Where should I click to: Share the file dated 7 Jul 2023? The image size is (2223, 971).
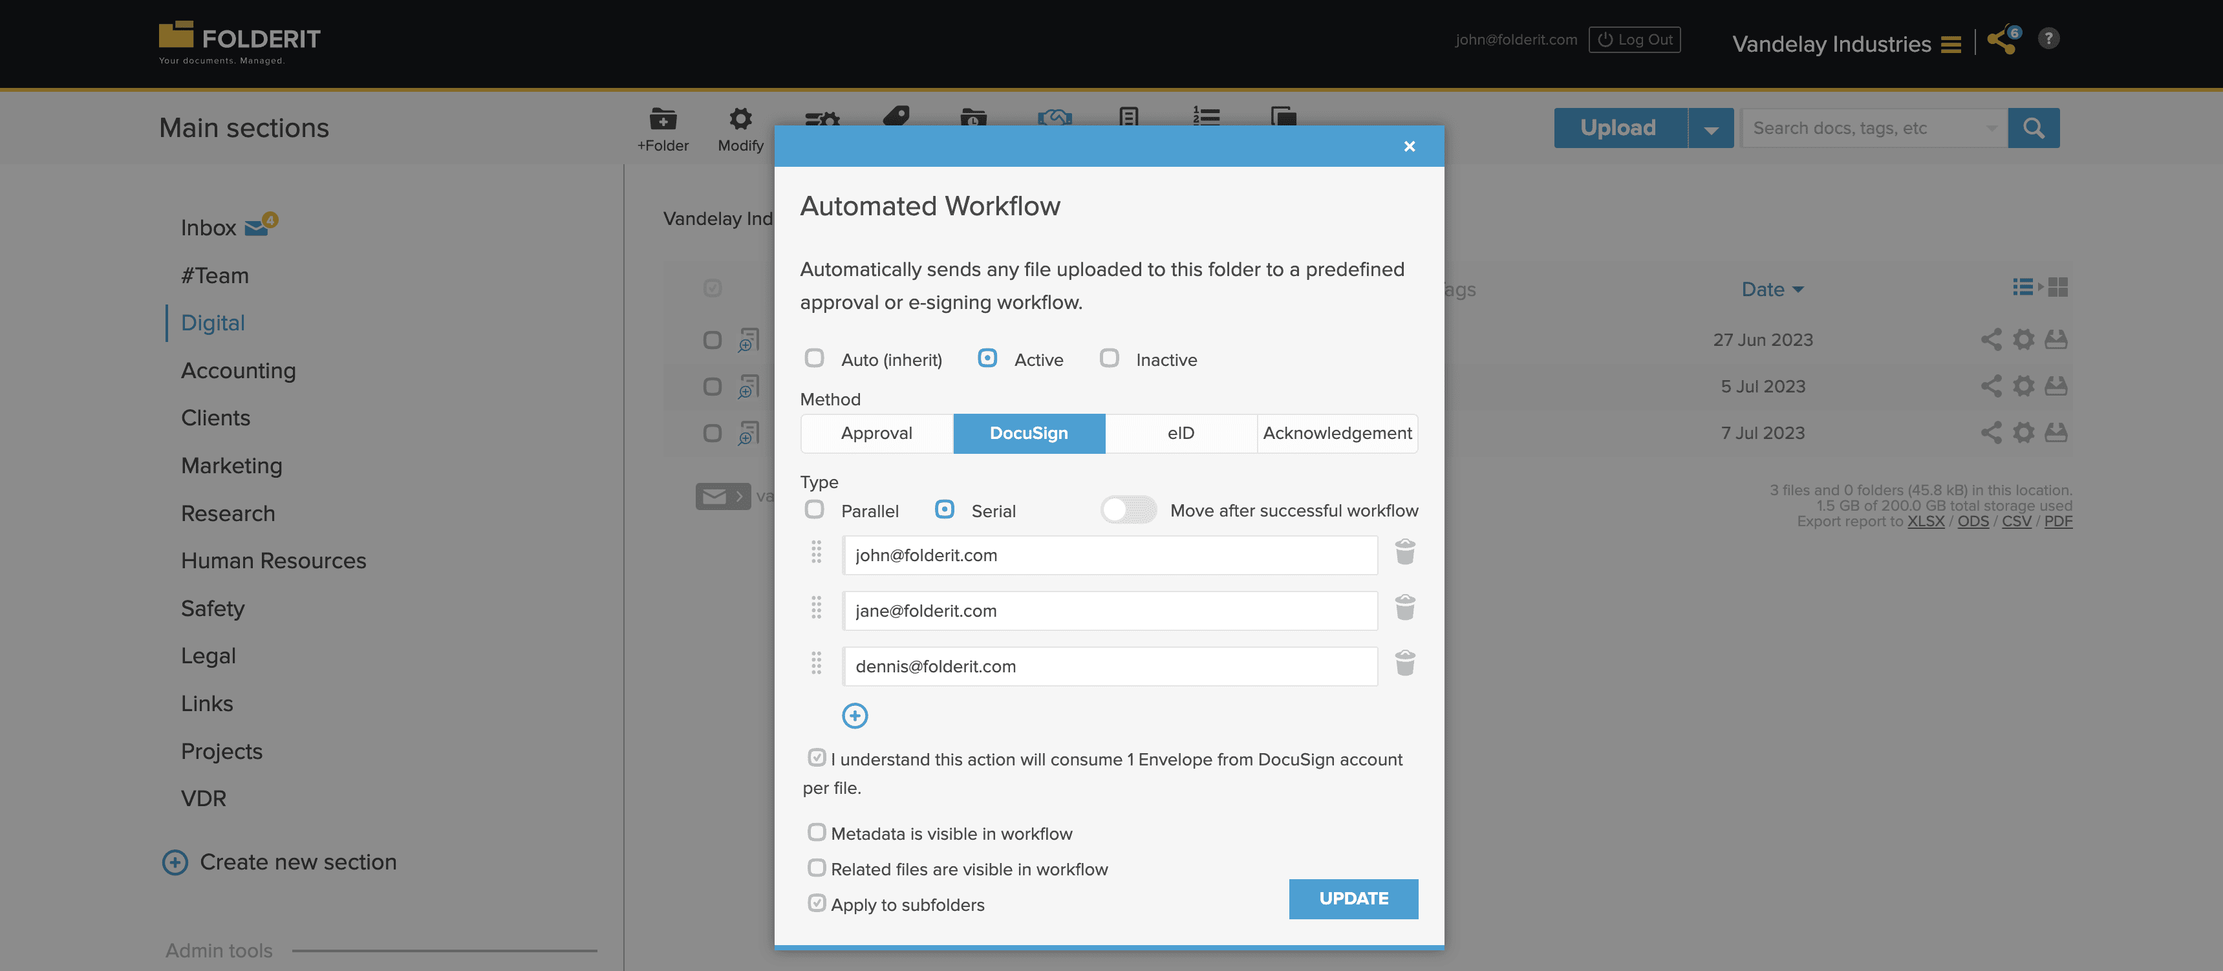point(1991,432)
